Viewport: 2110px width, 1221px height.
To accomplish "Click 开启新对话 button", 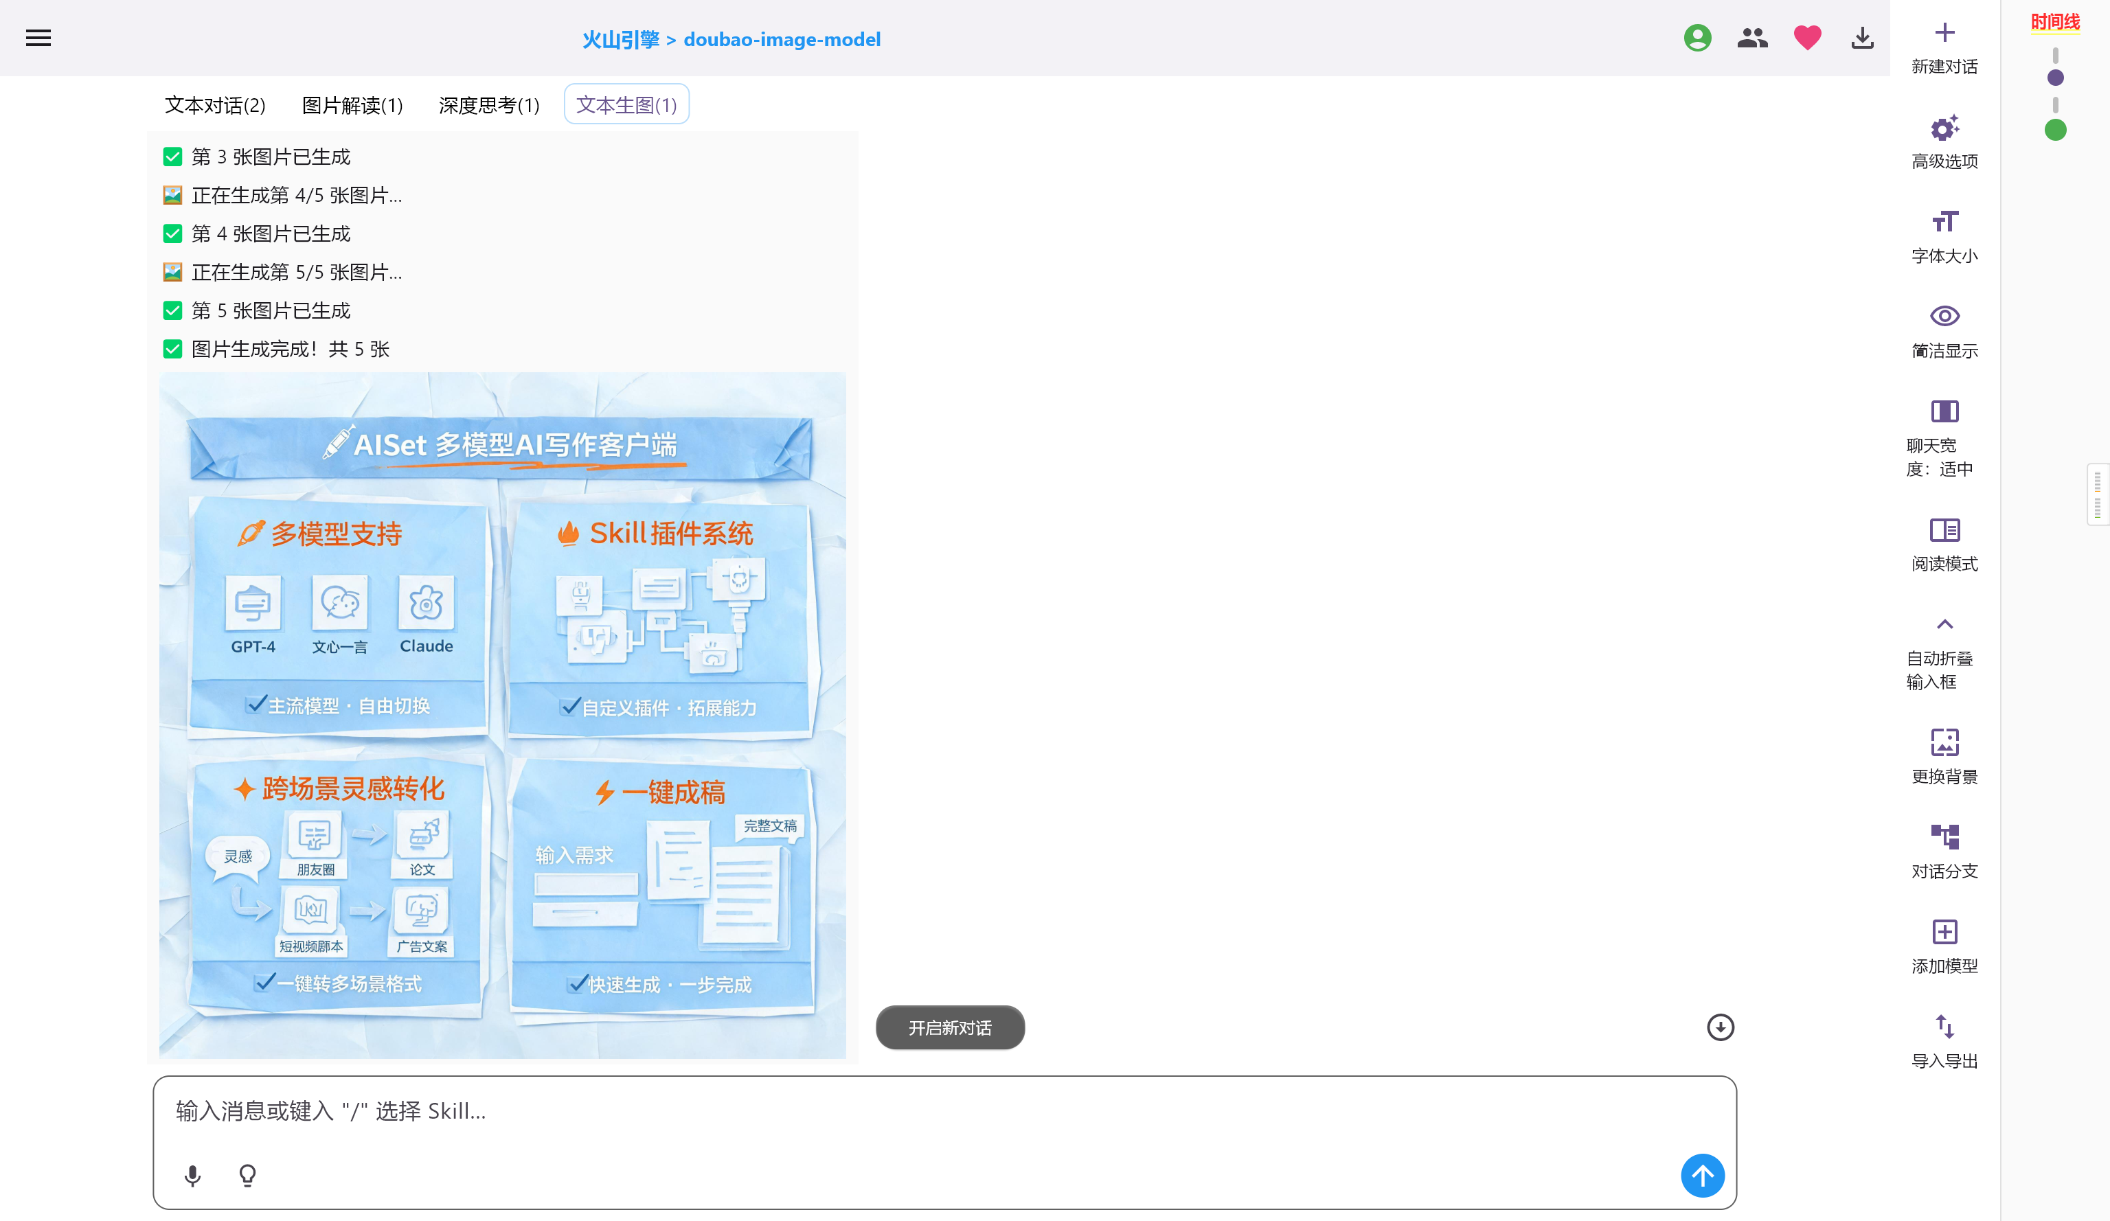I will point(949,1027).
